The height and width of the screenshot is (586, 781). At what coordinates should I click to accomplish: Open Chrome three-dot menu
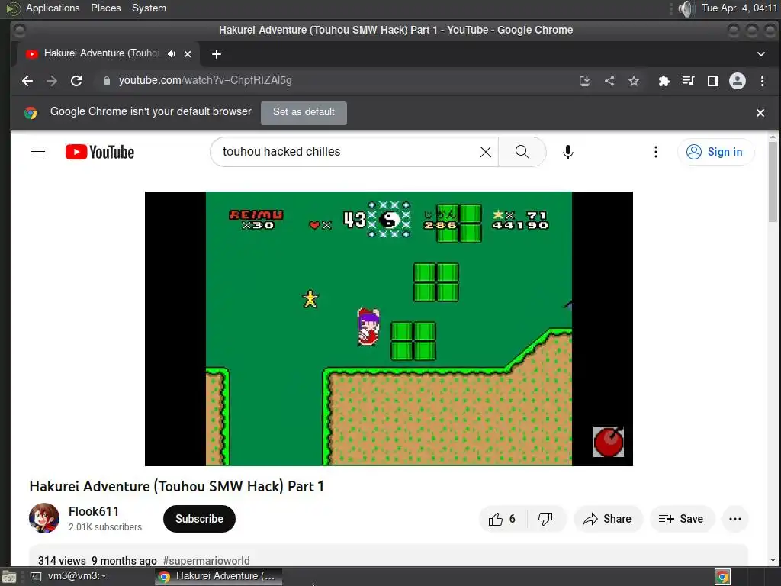click(x=762, y=81)
